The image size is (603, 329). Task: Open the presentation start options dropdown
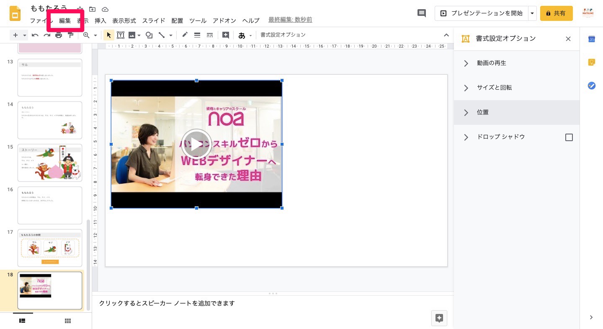(x=532, y=13)
